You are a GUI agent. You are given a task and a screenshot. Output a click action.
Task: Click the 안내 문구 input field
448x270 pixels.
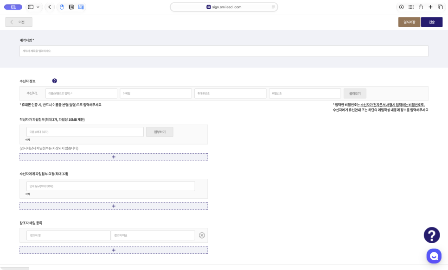click(x=111, y=186)
